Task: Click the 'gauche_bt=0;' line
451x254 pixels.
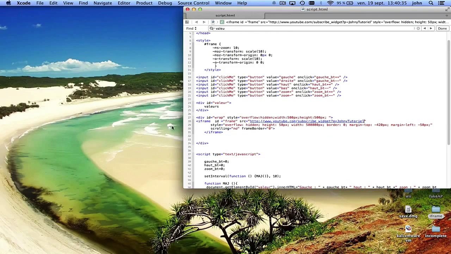Action: (x=216, y=162)
